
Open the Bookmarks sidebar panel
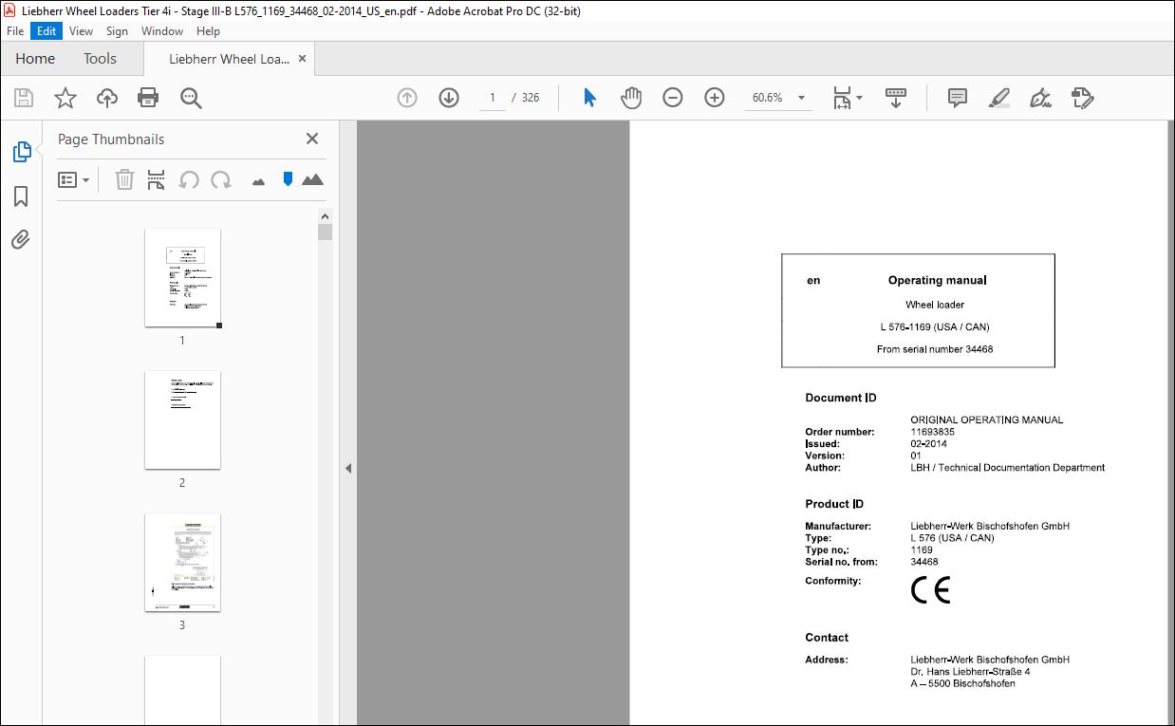[x=21, y=196]
